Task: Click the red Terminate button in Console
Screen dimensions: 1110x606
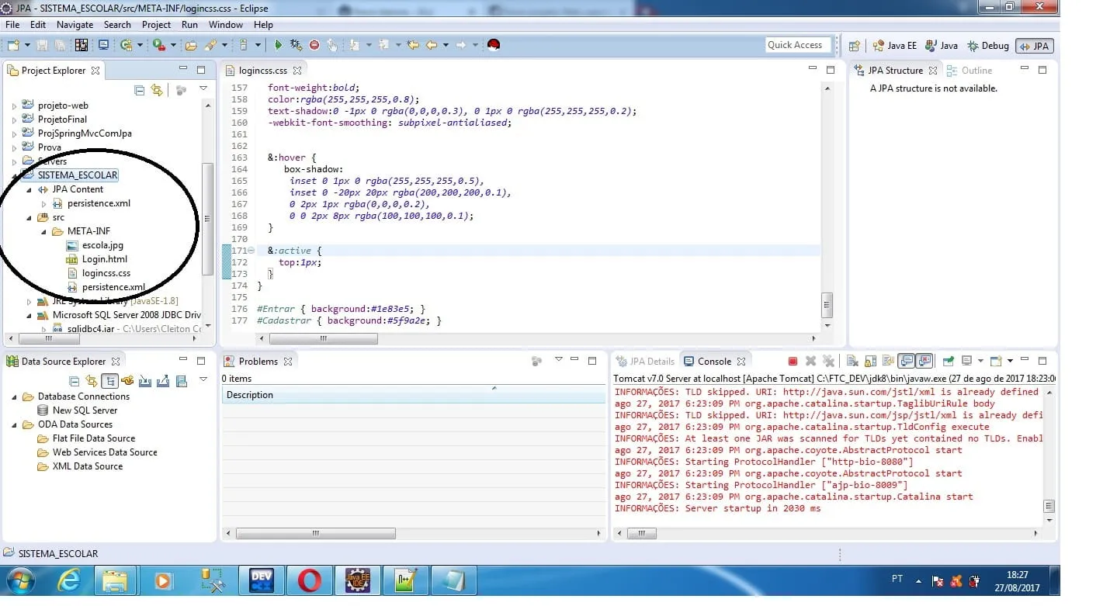Action: (x=793, y=361)
